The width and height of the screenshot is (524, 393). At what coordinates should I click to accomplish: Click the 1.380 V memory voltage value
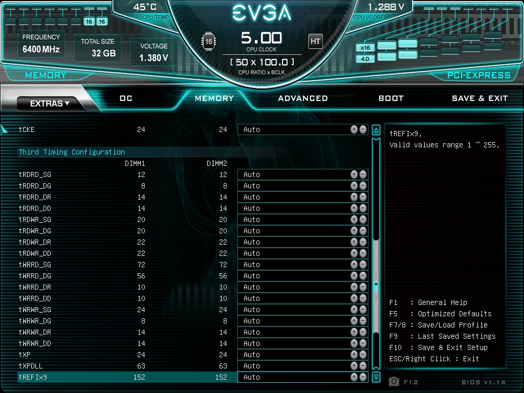point(154,58)
